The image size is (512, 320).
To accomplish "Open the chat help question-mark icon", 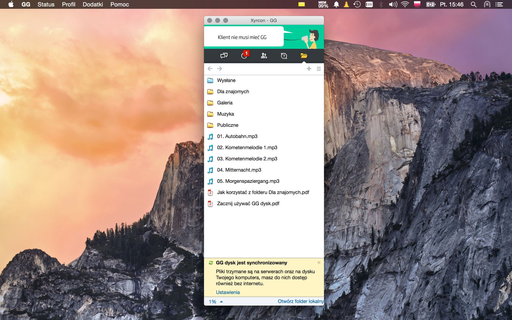I will [284, 56].
